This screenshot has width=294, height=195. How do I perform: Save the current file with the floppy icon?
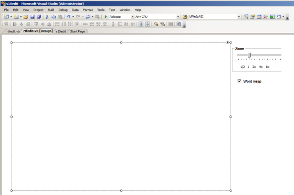click(x=33, y=17)
